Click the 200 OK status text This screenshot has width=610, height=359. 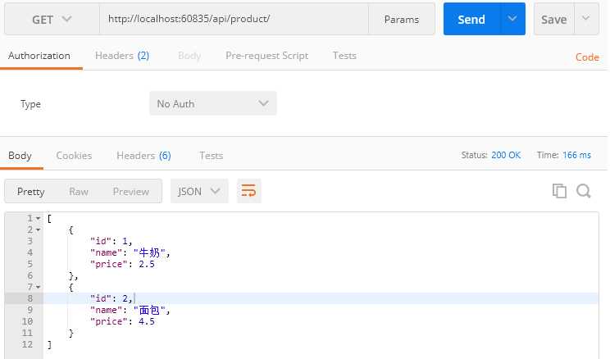coord(506,155)
